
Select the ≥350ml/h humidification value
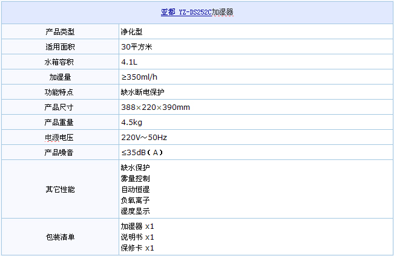pos(140,77)
